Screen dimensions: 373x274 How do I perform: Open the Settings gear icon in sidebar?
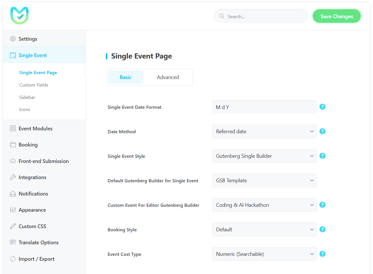pyautogui.click(x=13, y=39)
